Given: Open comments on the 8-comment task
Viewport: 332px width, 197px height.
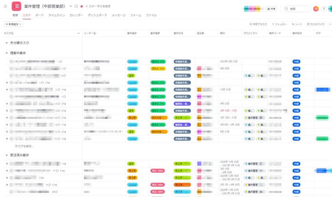Looking at the screenshot, I should (58, 118).
